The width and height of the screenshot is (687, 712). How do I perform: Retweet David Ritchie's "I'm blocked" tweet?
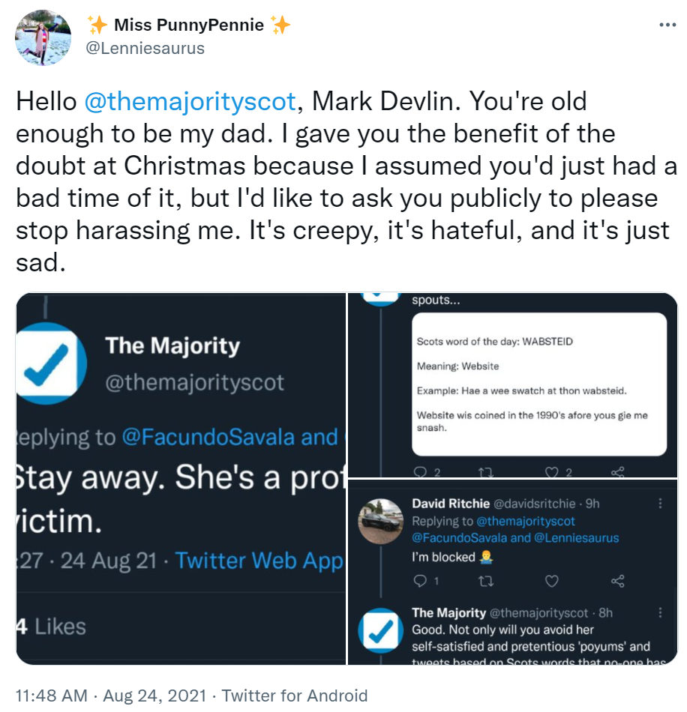point(484,581)
